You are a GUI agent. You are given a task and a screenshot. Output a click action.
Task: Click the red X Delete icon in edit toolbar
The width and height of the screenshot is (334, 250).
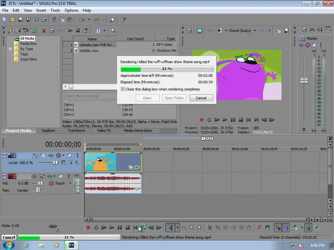tap(210, 228)
